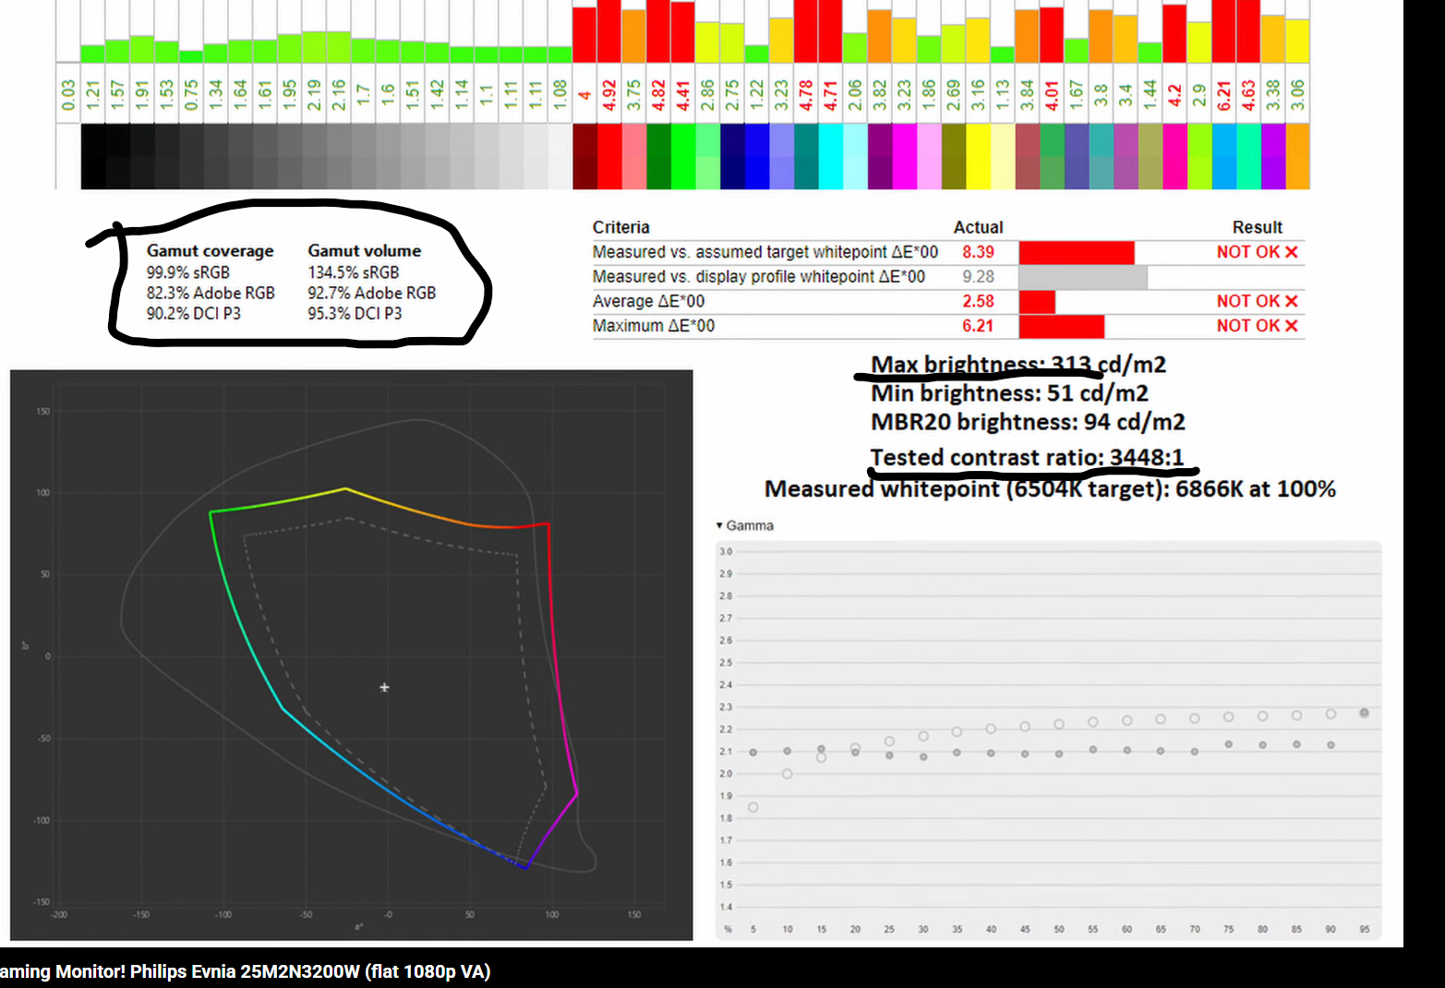This screenshot has height=988, width=1445.
Task: Click the MBR20 brightness 94 cd/m2 text
Action: (x=1028, y=422)
